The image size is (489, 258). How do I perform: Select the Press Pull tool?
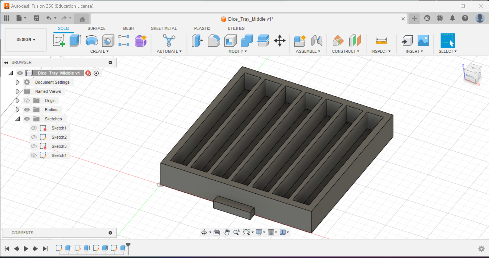pyautogui.click(x=197, y=41)
